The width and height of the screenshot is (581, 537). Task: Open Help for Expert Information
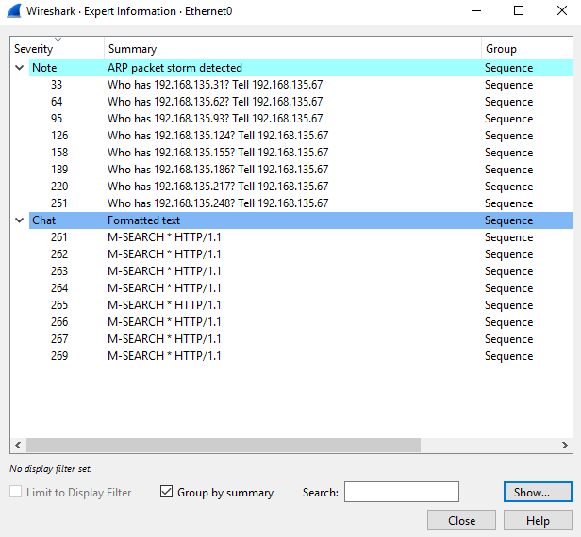click(x=538, y=520)
